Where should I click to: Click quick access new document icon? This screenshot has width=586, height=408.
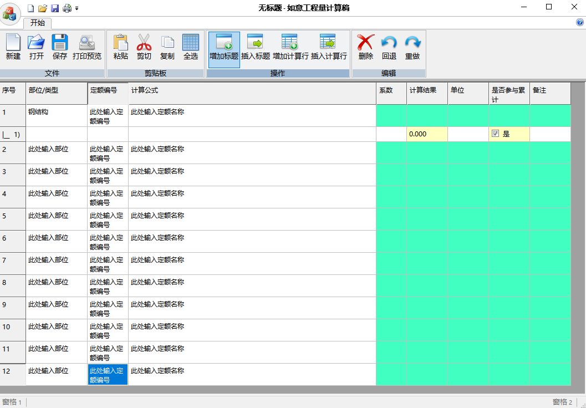pyautogui.click(x=30, y=8)
